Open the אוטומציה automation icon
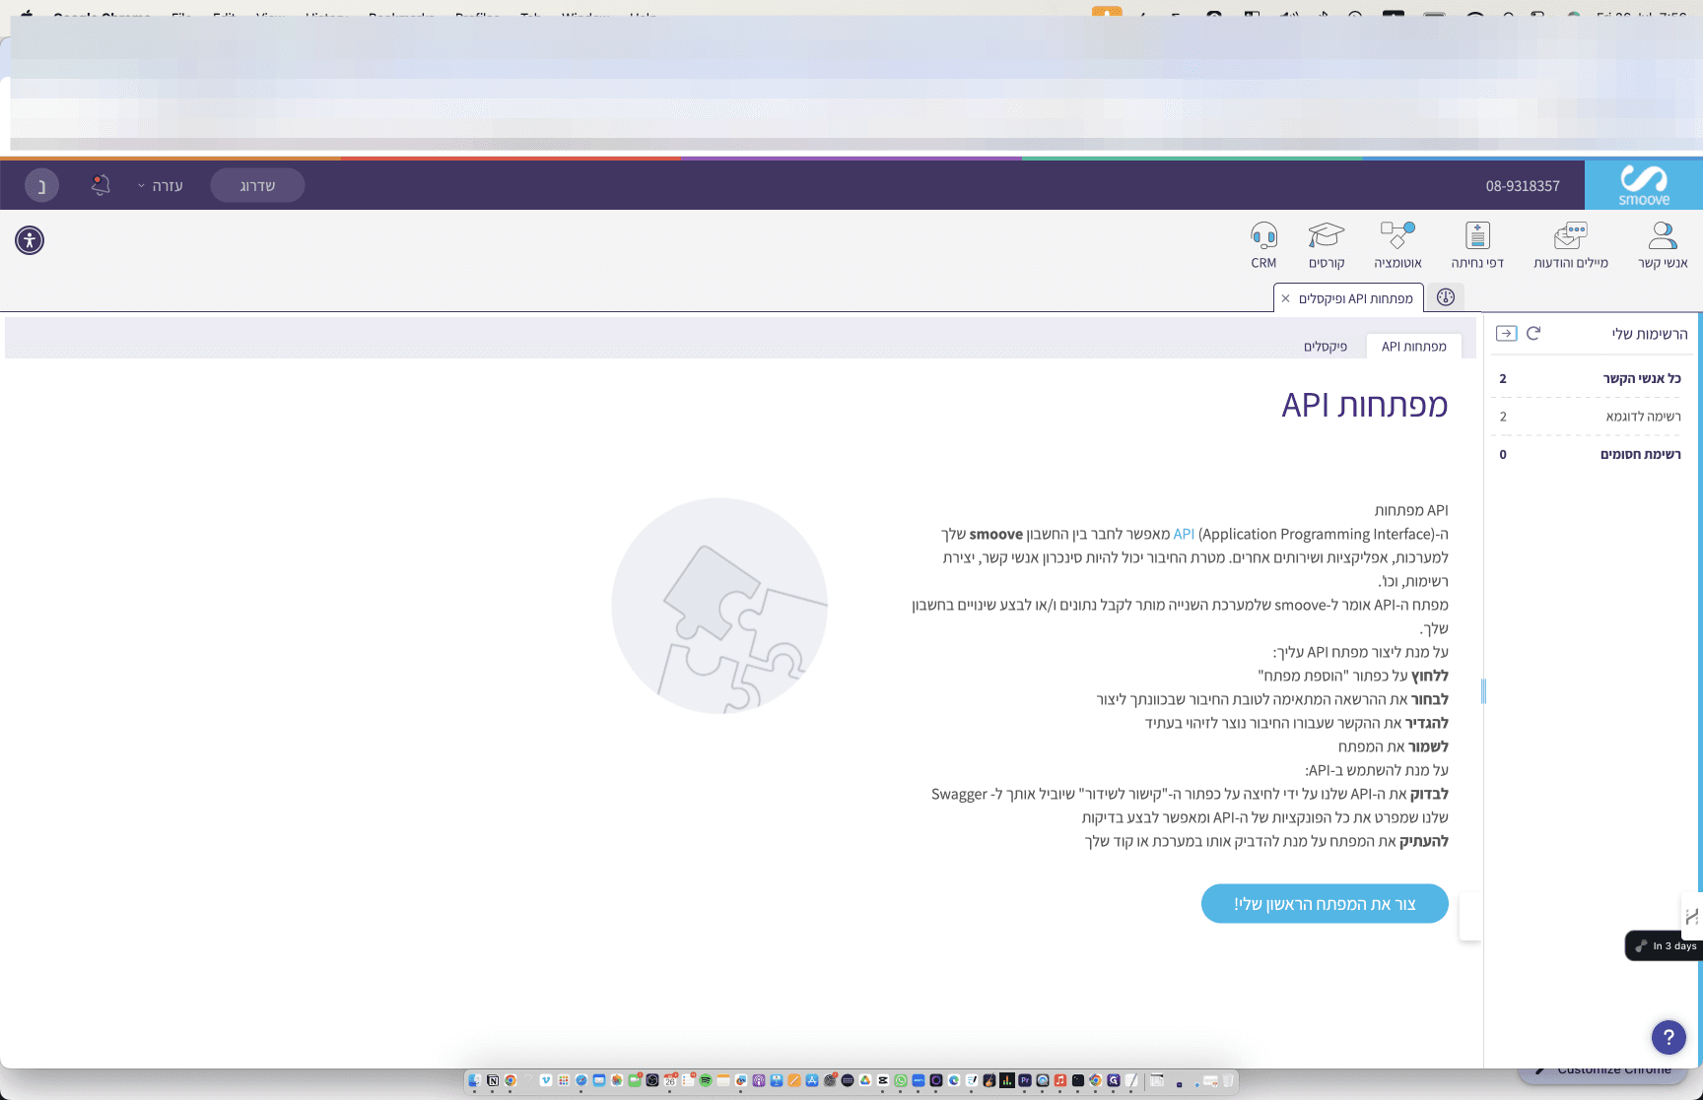This screenshot has height=1100, width=1703. pos(1397,244)
